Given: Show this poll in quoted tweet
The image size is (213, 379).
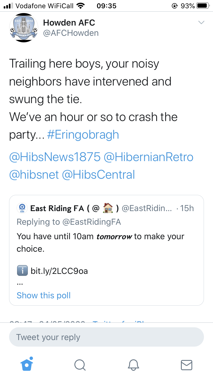Looking at the screenshot, I should tap(43, 295).
